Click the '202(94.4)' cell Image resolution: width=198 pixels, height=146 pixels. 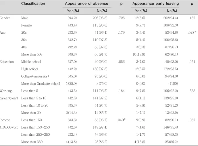[x=170, y=18]
